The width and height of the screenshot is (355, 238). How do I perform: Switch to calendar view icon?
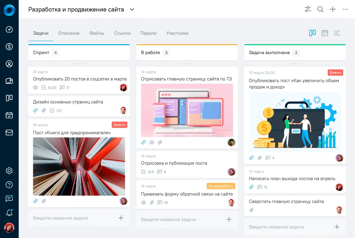325,33
